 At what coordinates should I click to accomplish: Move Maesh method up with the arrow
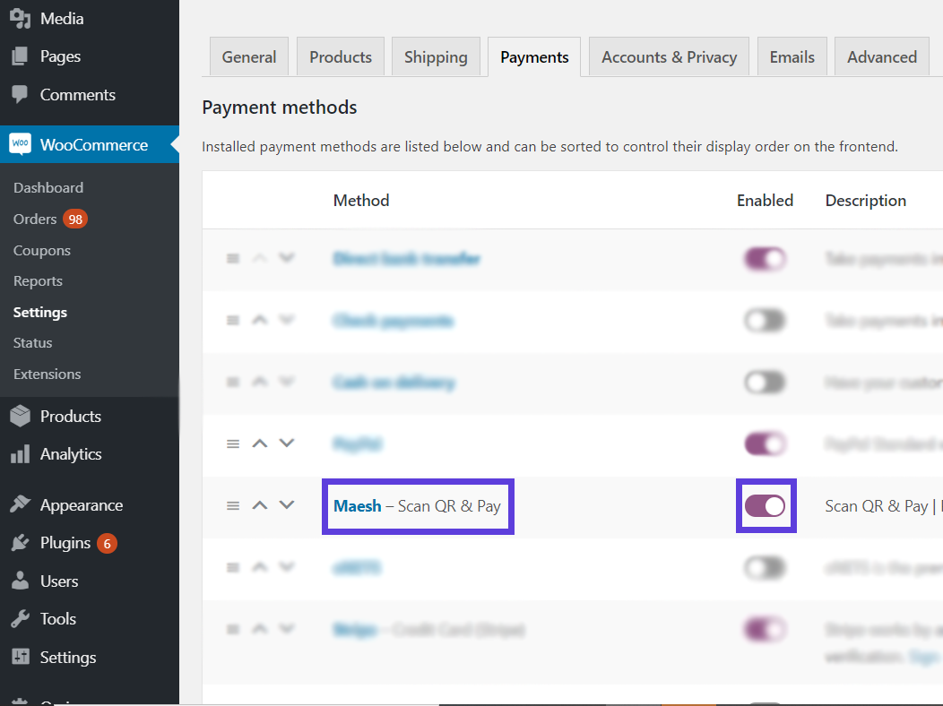coord(260,505)
